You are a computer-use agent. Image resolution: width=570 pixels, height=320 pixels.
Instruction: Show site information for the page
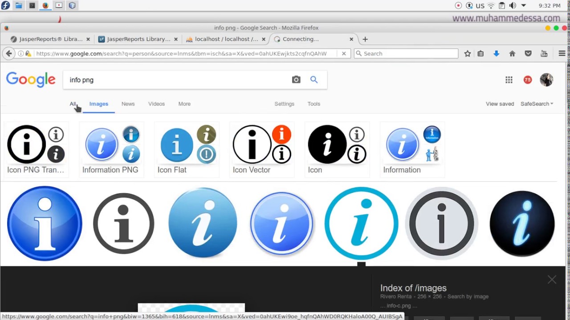tap(20, 53)
